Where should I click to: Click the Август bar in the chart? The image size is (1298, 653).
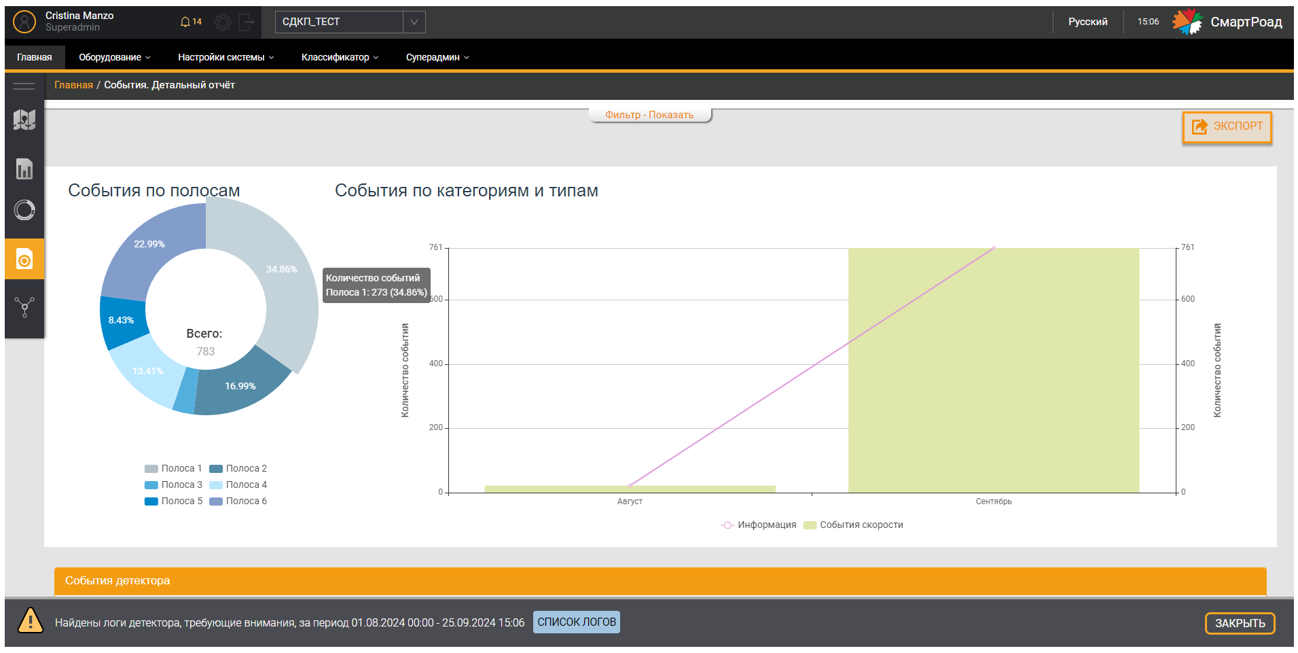tap(630, 489)
